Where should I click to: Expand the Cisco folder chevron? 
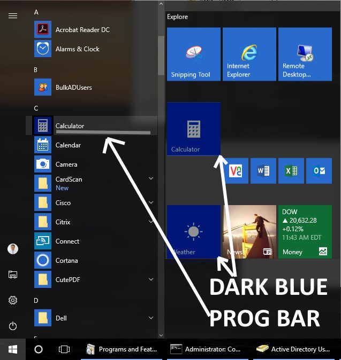click(x=151, y=203)
